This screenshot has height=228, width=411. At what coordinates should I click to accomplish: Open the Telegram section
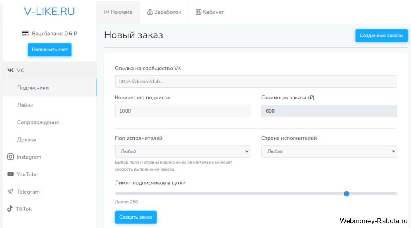point(49,192)
